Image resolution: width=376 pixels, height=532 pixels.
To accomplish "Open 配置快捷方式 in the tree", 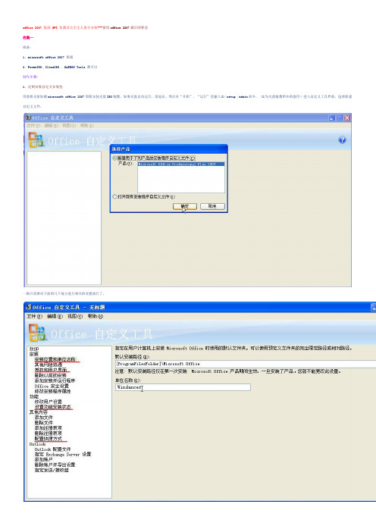I will click(49, 439).
